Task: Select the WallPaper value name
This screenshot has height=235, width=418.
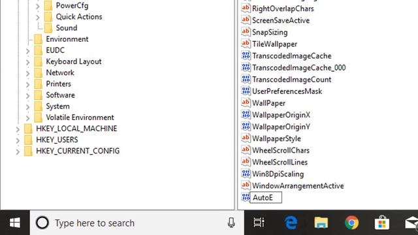Action: (x=268, y=103)
